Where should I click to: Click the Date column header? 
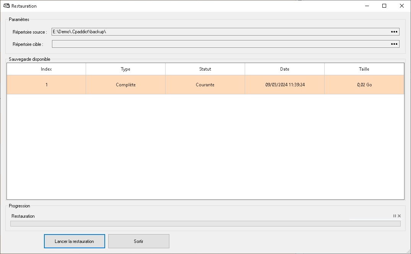click(284, 69)
